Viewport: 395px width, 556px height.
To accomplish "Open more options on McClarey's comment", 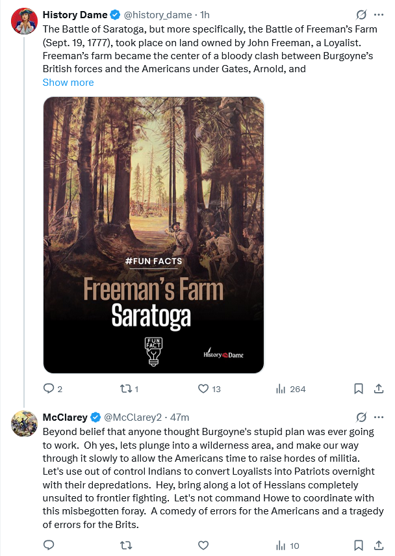I will click(x=379, y=417).
